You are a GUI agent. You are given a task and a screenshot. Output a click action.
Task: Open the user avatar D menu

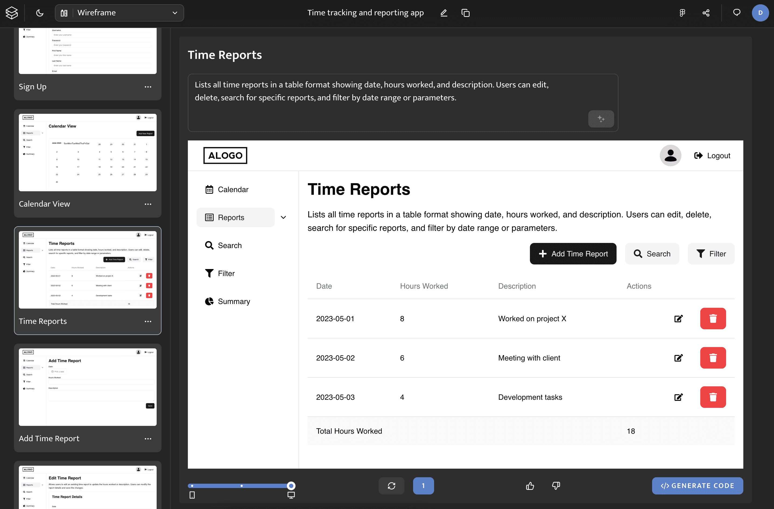click(760, 13)
